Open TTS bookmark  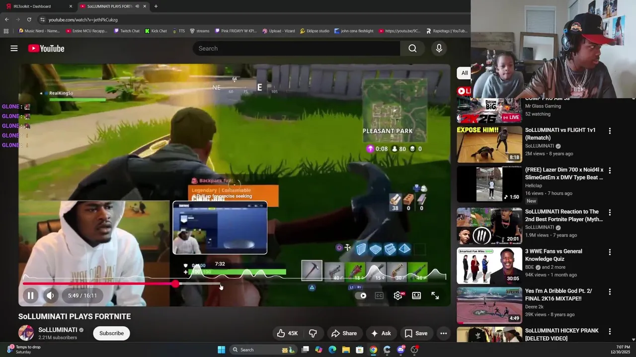(178, 31)
